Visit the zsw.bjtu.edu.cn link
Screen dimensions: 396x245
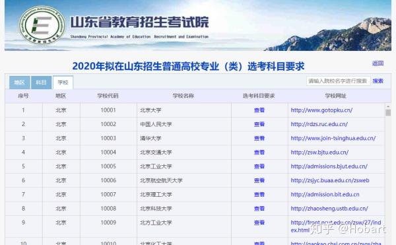[x=319, y=153]
